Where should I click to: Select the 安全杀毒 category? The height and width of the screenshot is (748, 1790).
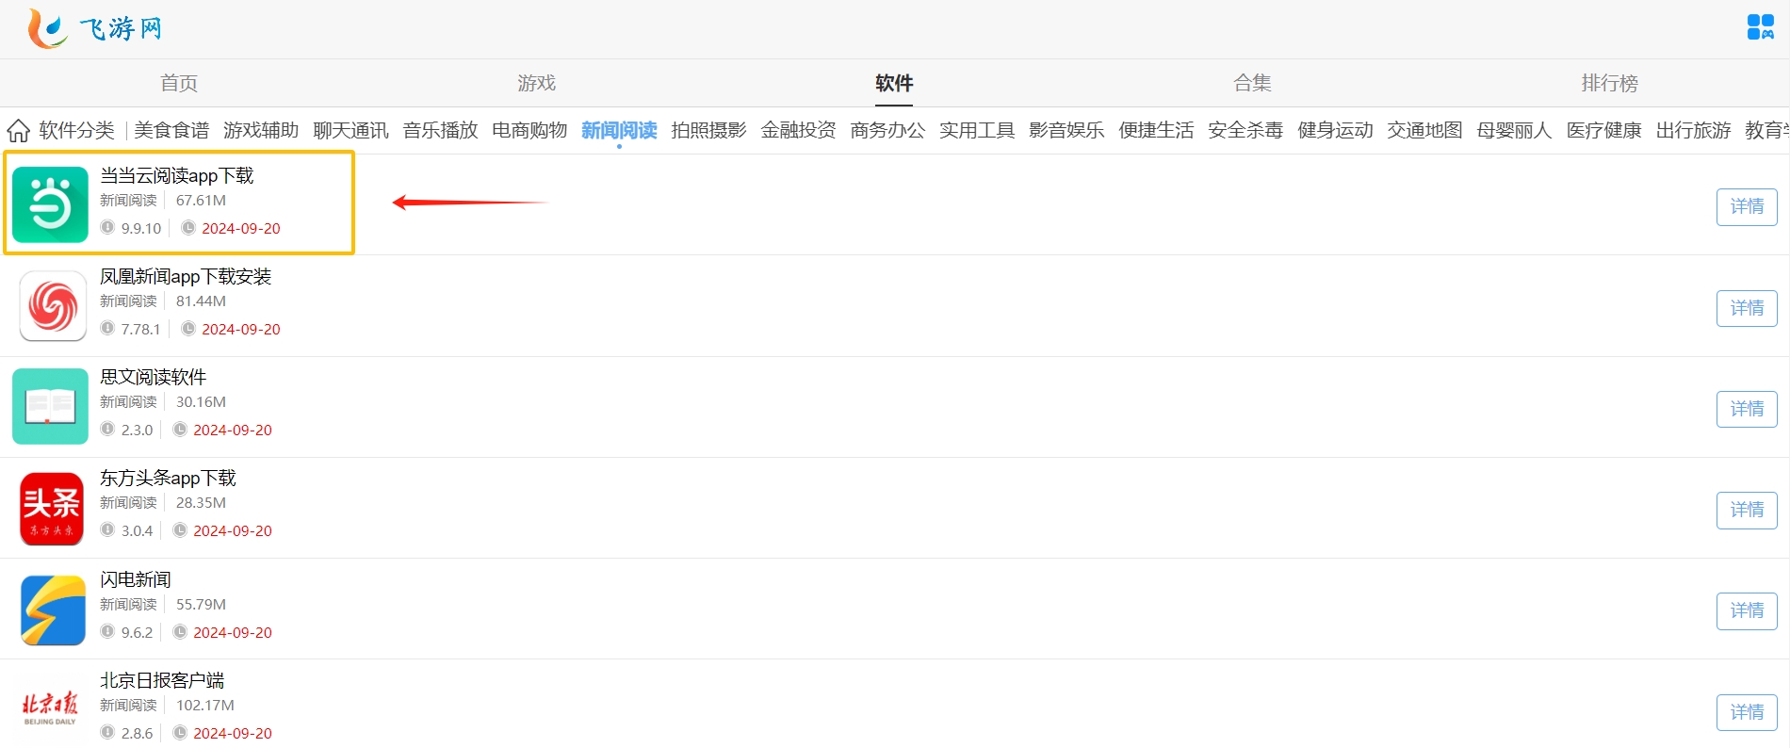[1245, 130]
